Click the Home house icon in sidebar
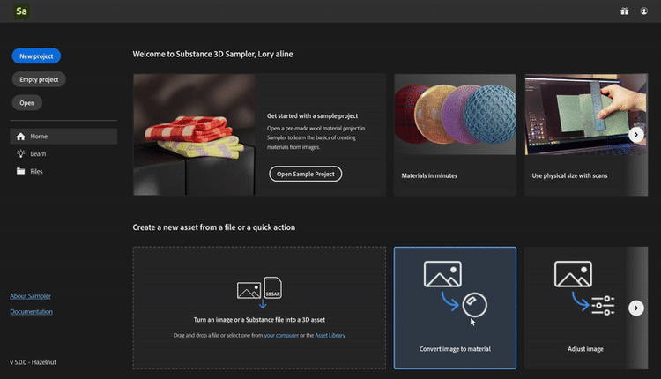Screen dimensions: 661x379 (20, 136)
